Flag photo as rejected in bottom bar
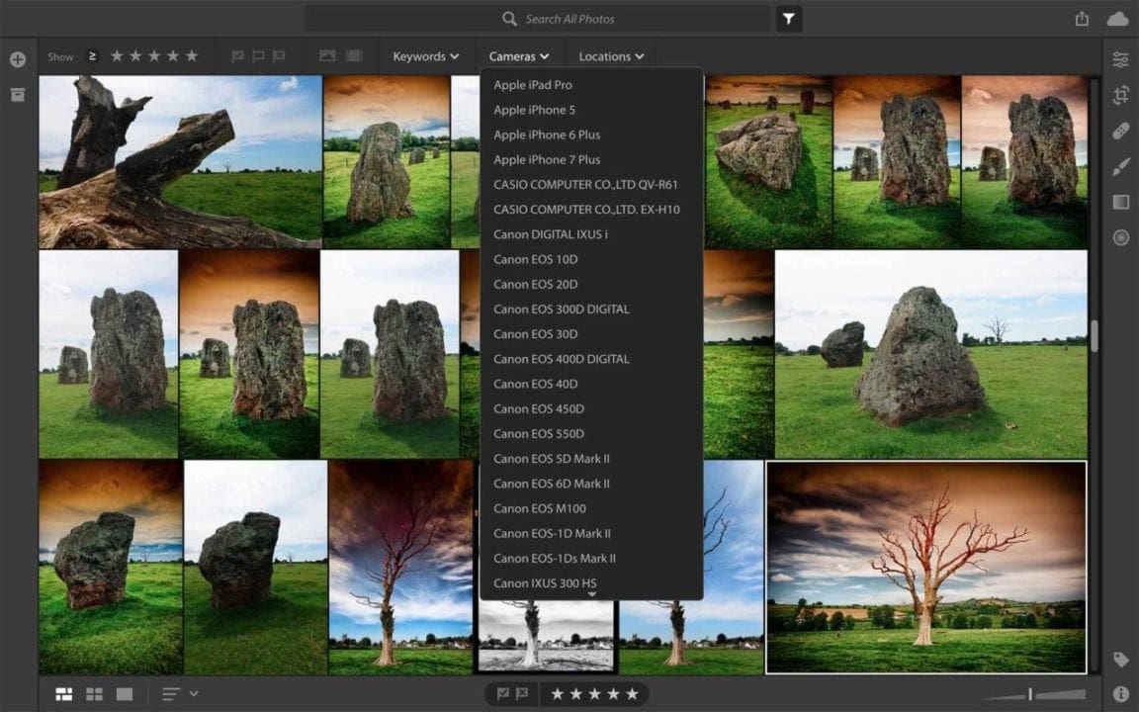The width and height of the screenshot is (1139, 712). tap(522, 694)
